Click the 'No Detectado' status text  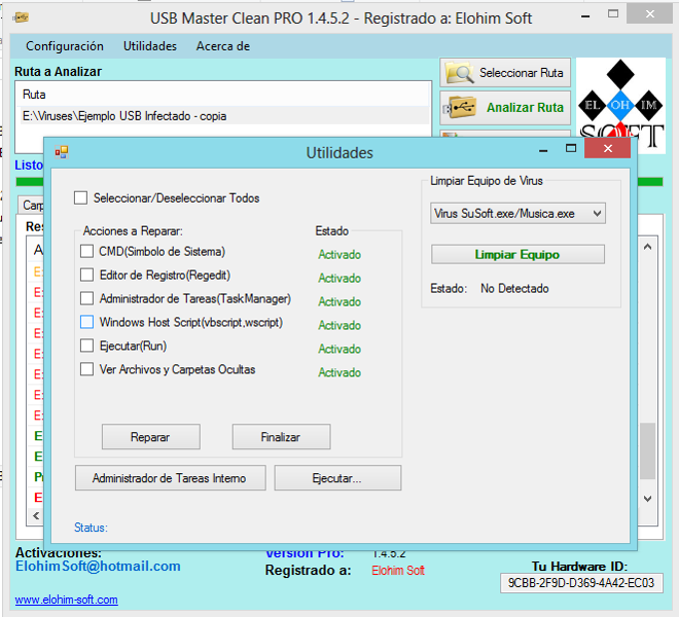515,289
